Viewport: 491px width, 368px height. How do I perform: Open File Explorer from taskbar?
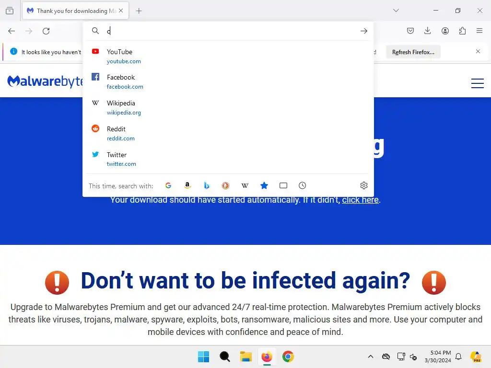tap(246, 356)
